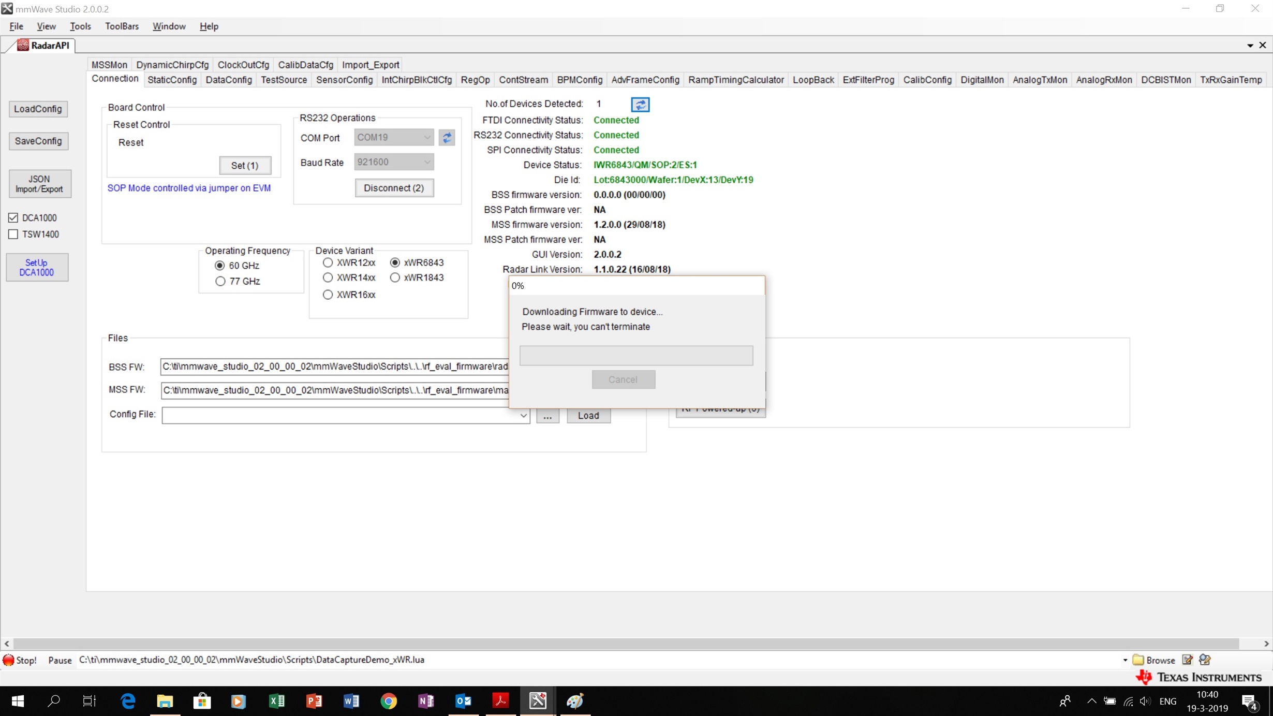Switch to the RampTimingCalculator tab
Screen dimensions: 1273x716
(736, 80)
